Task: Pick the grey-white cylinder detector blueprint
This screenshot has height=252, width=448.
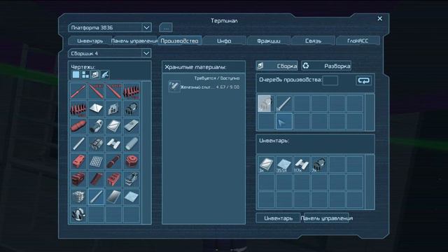Action: click(x=96, y=126)
